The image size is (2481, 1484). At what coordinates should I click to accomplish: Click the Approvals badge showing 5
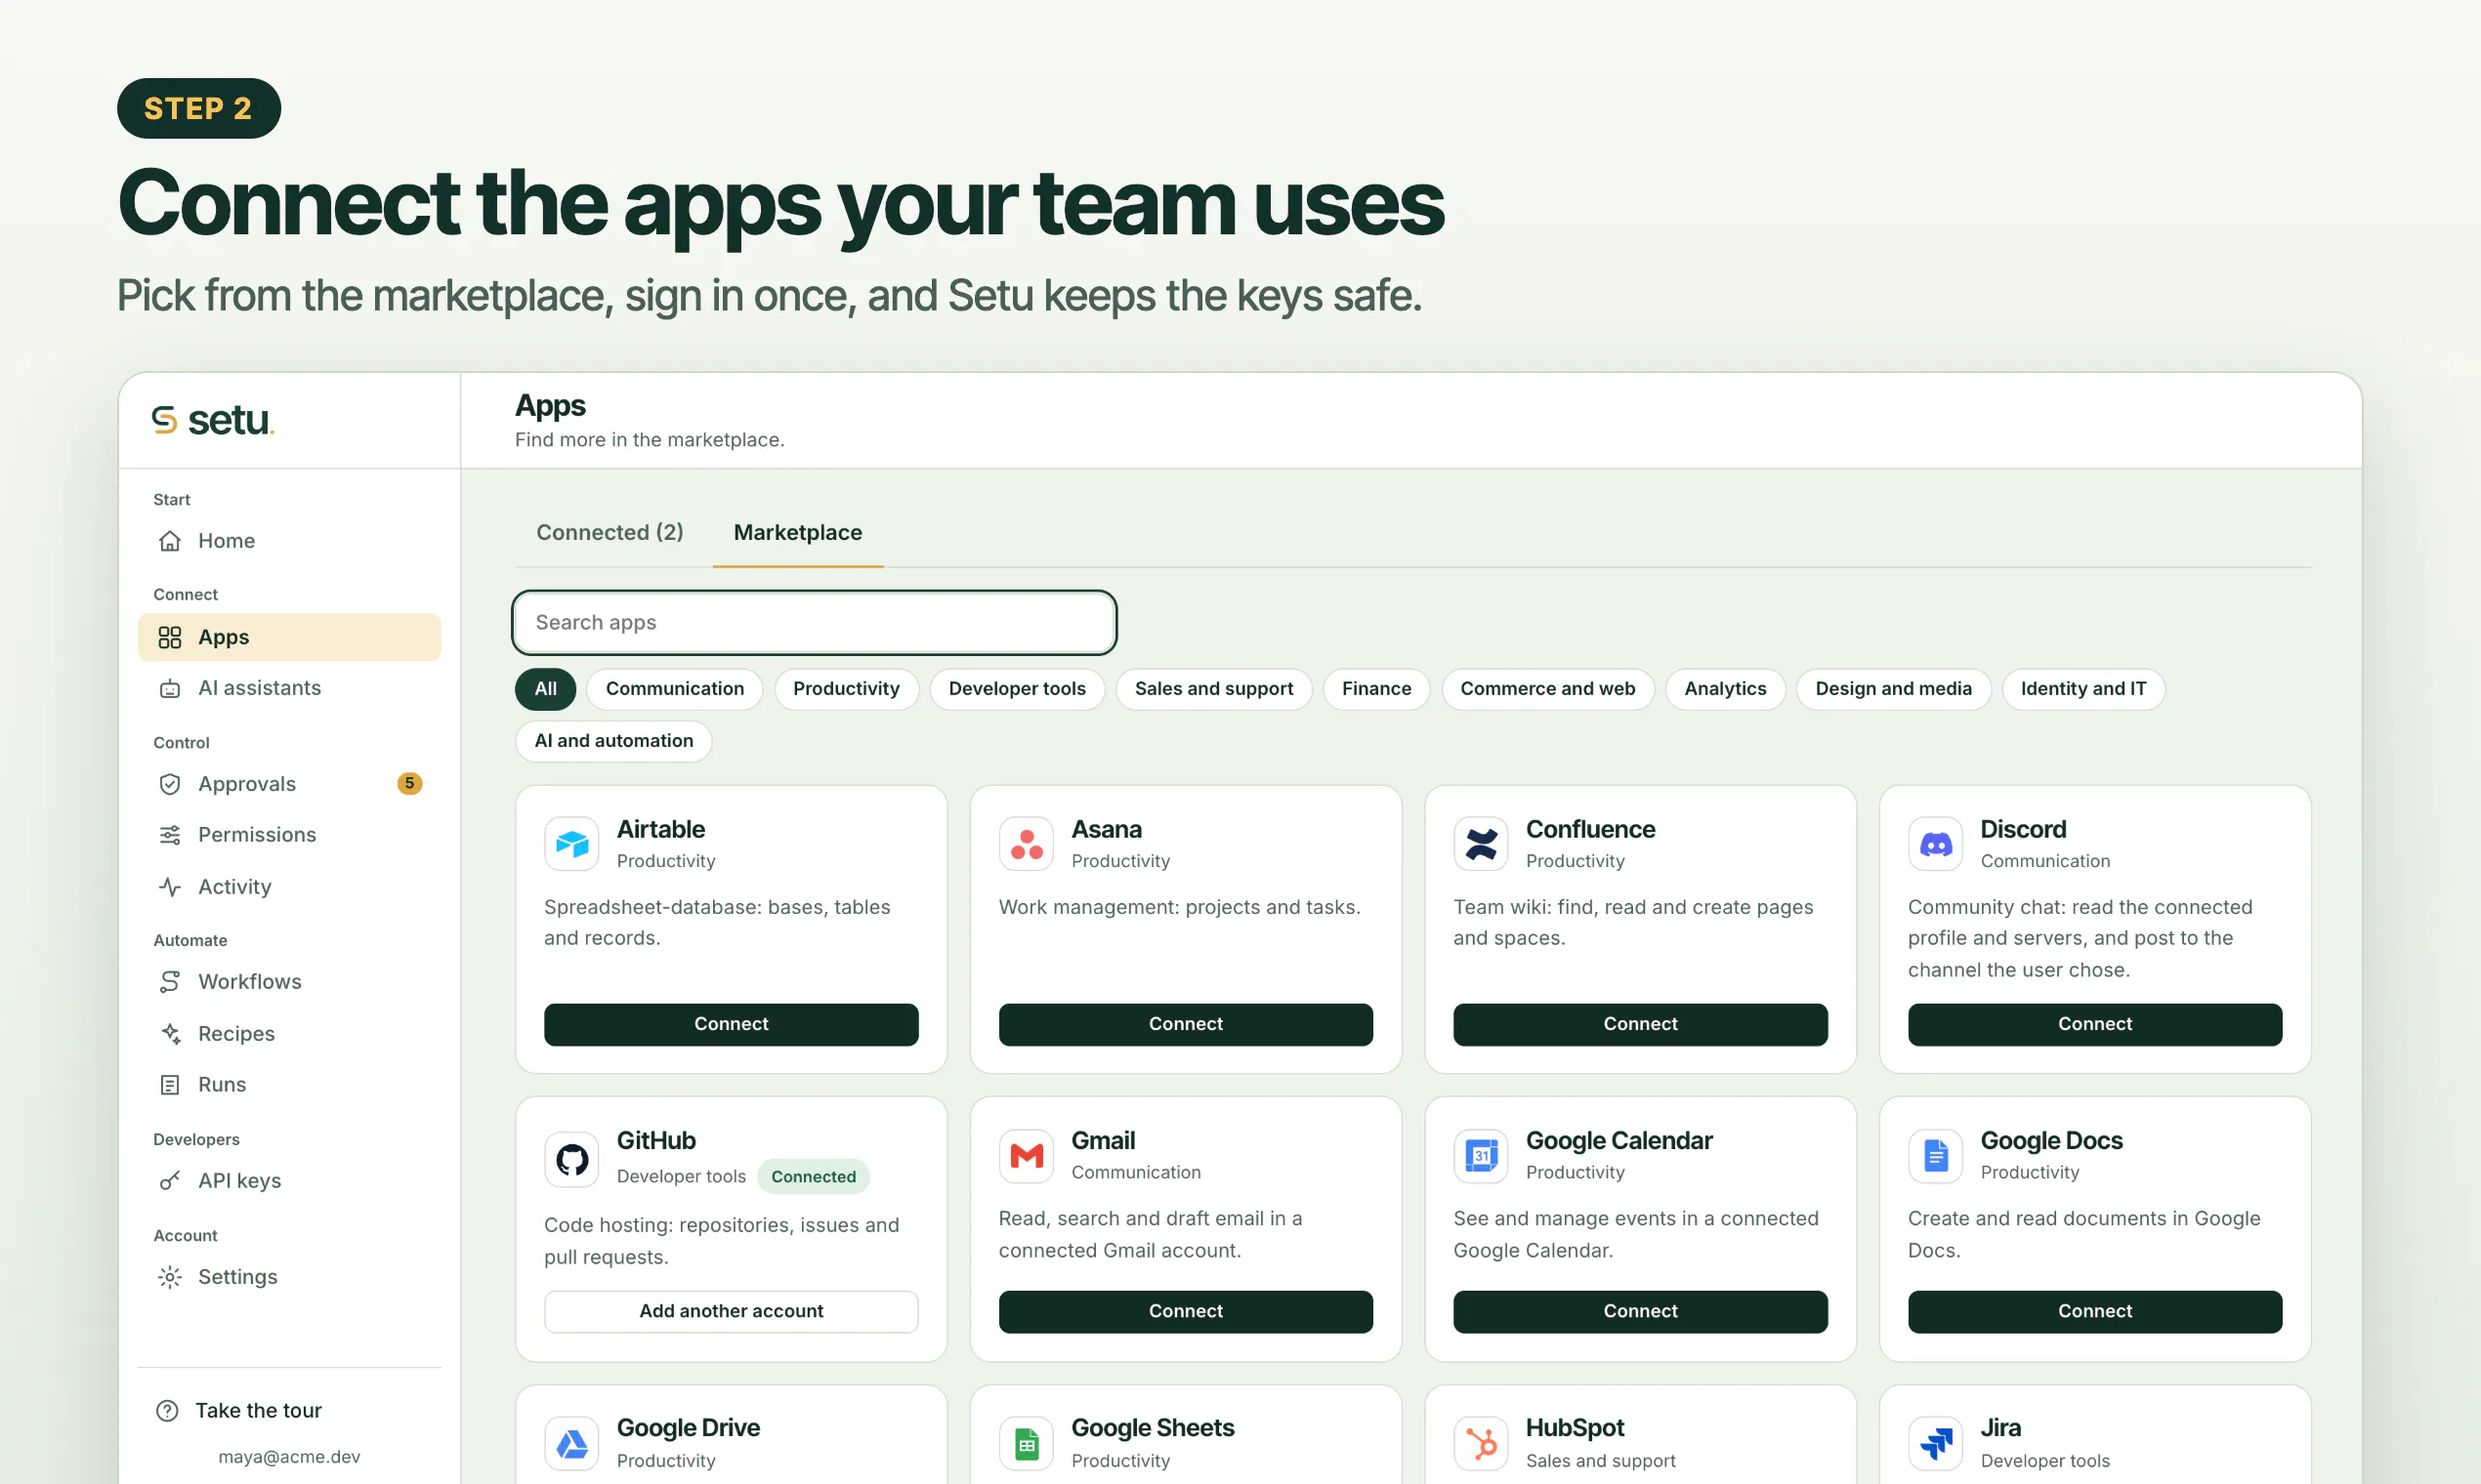[409, 784]
